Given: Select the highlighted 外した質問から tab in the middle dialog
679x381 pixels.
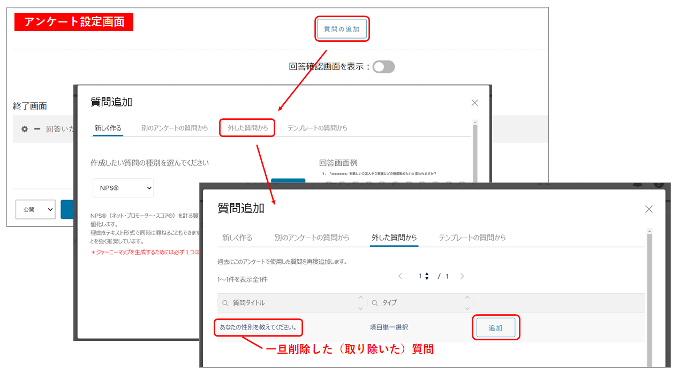Looking at the screenshot, I should [x=247, y=128].
